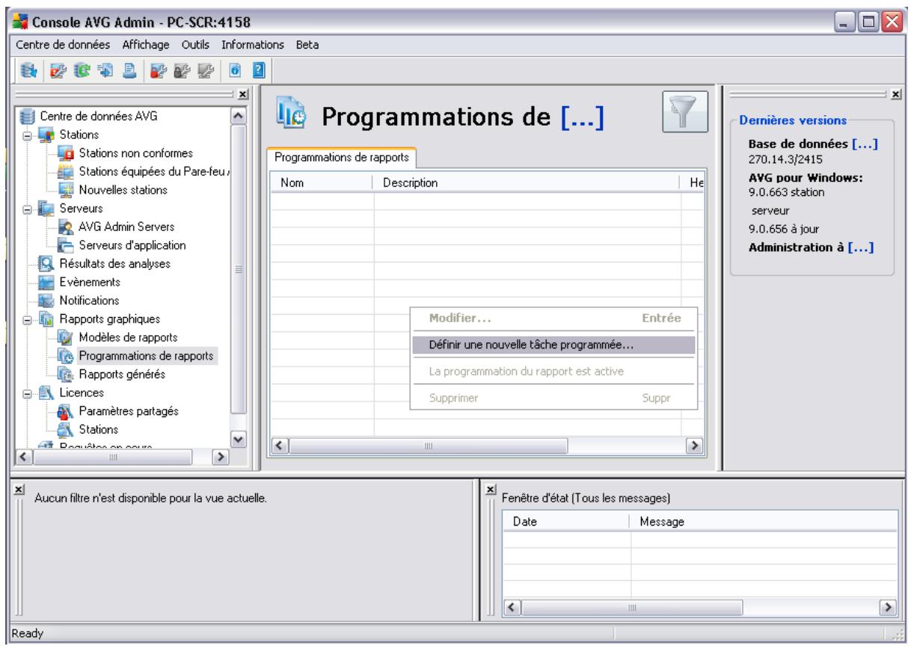This screenshot has height=646, width=911.
Task: Close the Fenêtre d'état panel
Action: pos(491,488)
